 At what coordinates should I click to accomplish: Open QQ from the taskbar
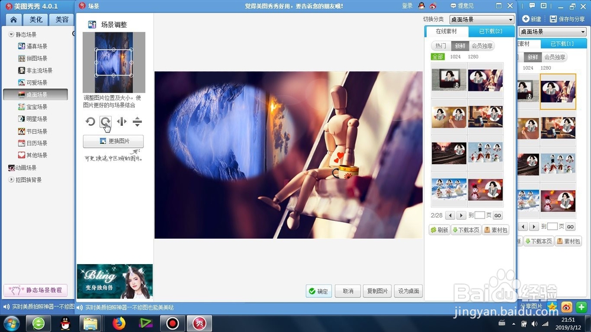point(65,323)
